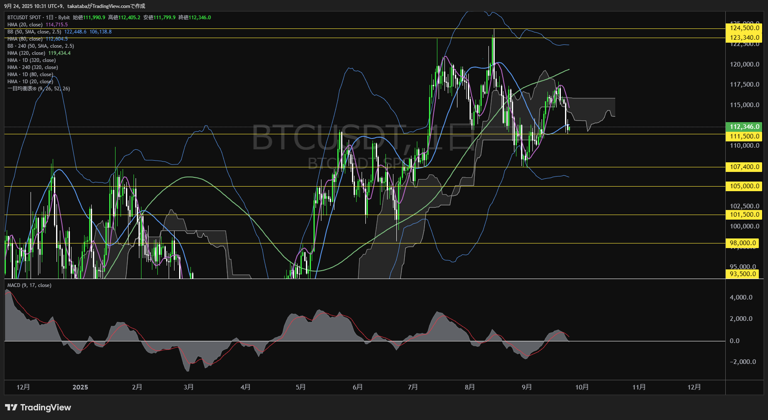768x420 pixels.
Task: Click the HMA · 240 (320, close) legend
Action: (33, 67)
